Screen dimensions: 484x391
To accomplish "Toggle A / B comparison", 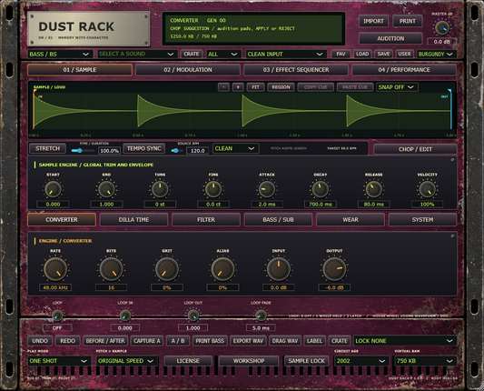I will [x=178, y=341].
